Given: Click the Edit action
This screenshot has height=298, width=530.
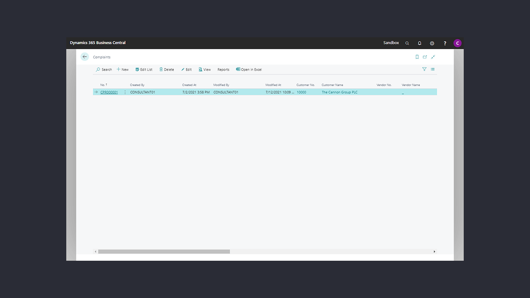Looking at the screenshot, I should click(186, 70).
